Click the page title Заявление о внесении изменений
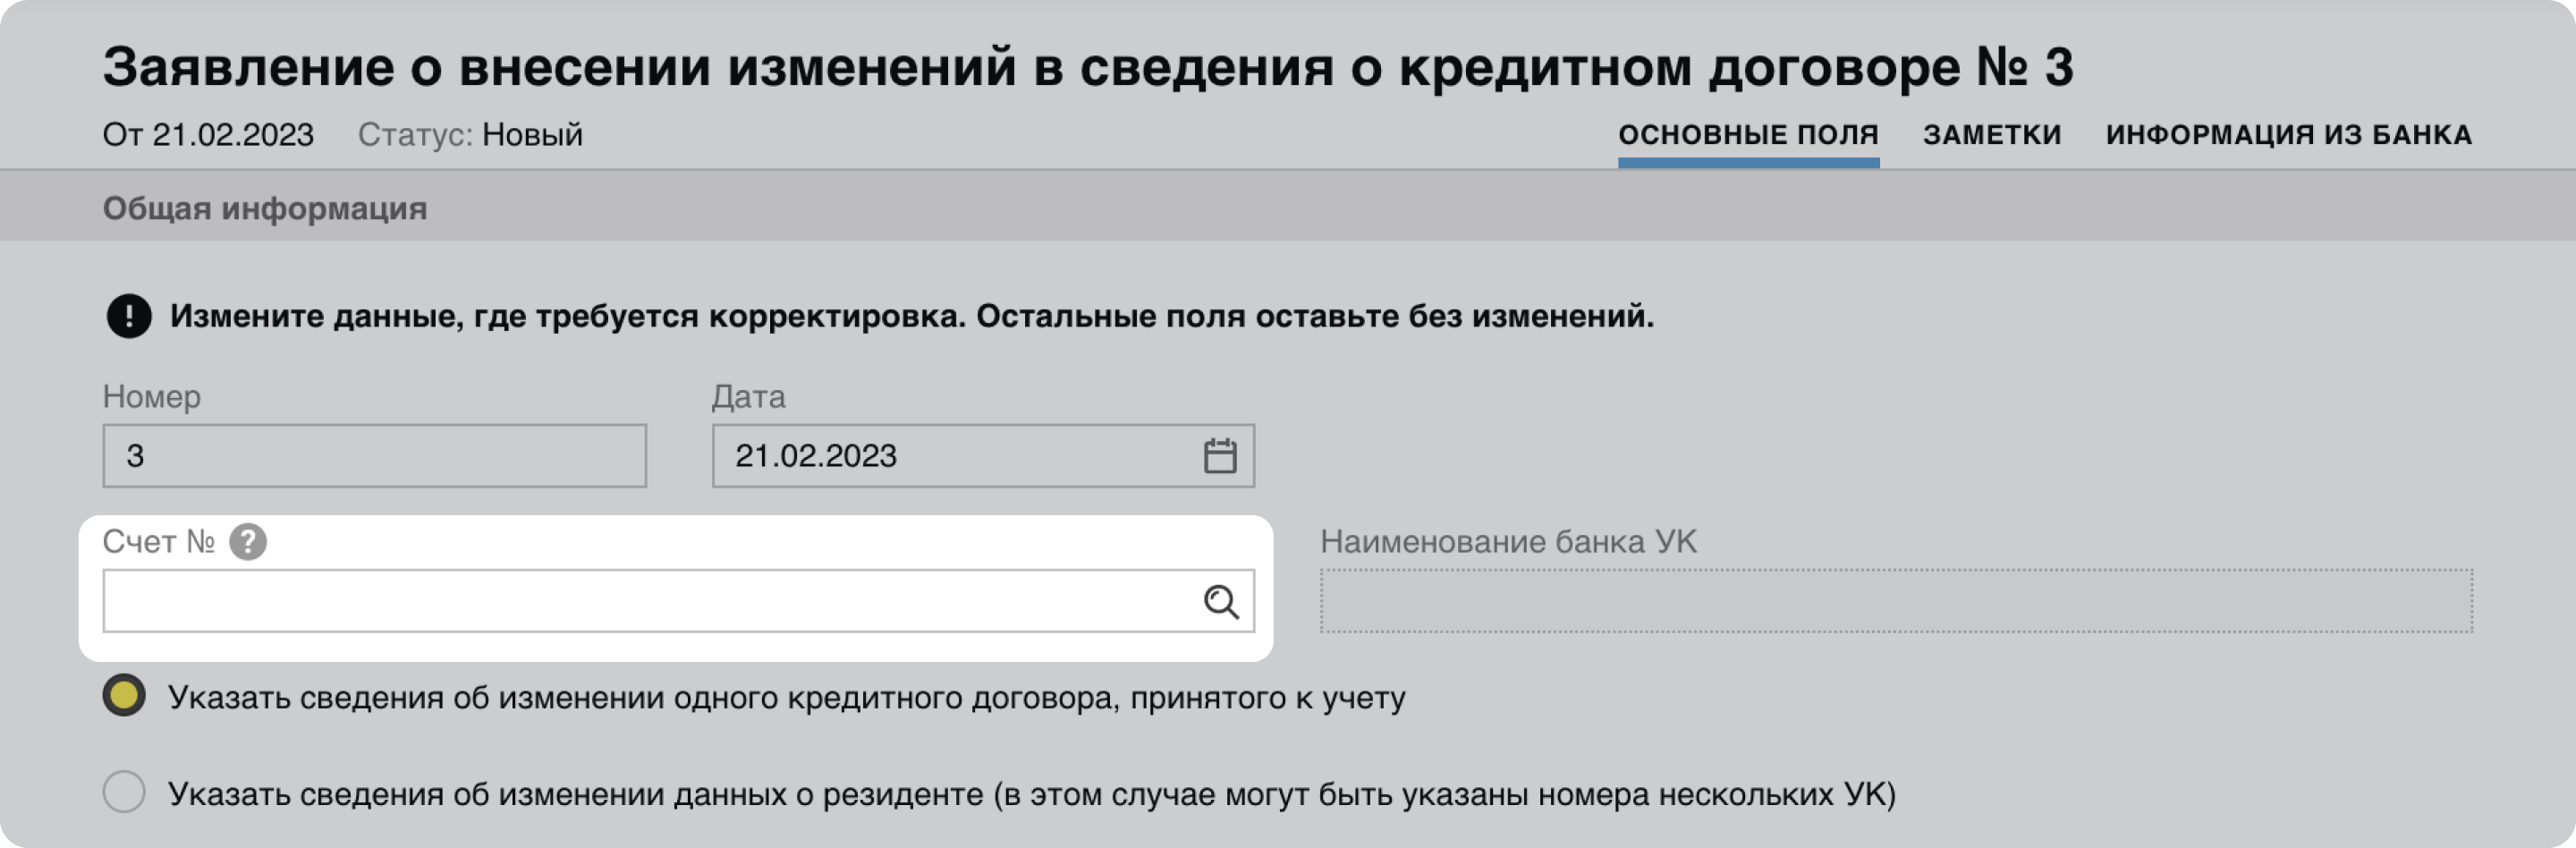The height and width of the screenshot is (848, 2576). [x=1087, y=67]
